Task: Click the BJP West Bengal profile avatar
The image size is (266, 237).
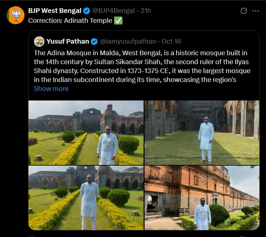Action: (x=16, y=15)
